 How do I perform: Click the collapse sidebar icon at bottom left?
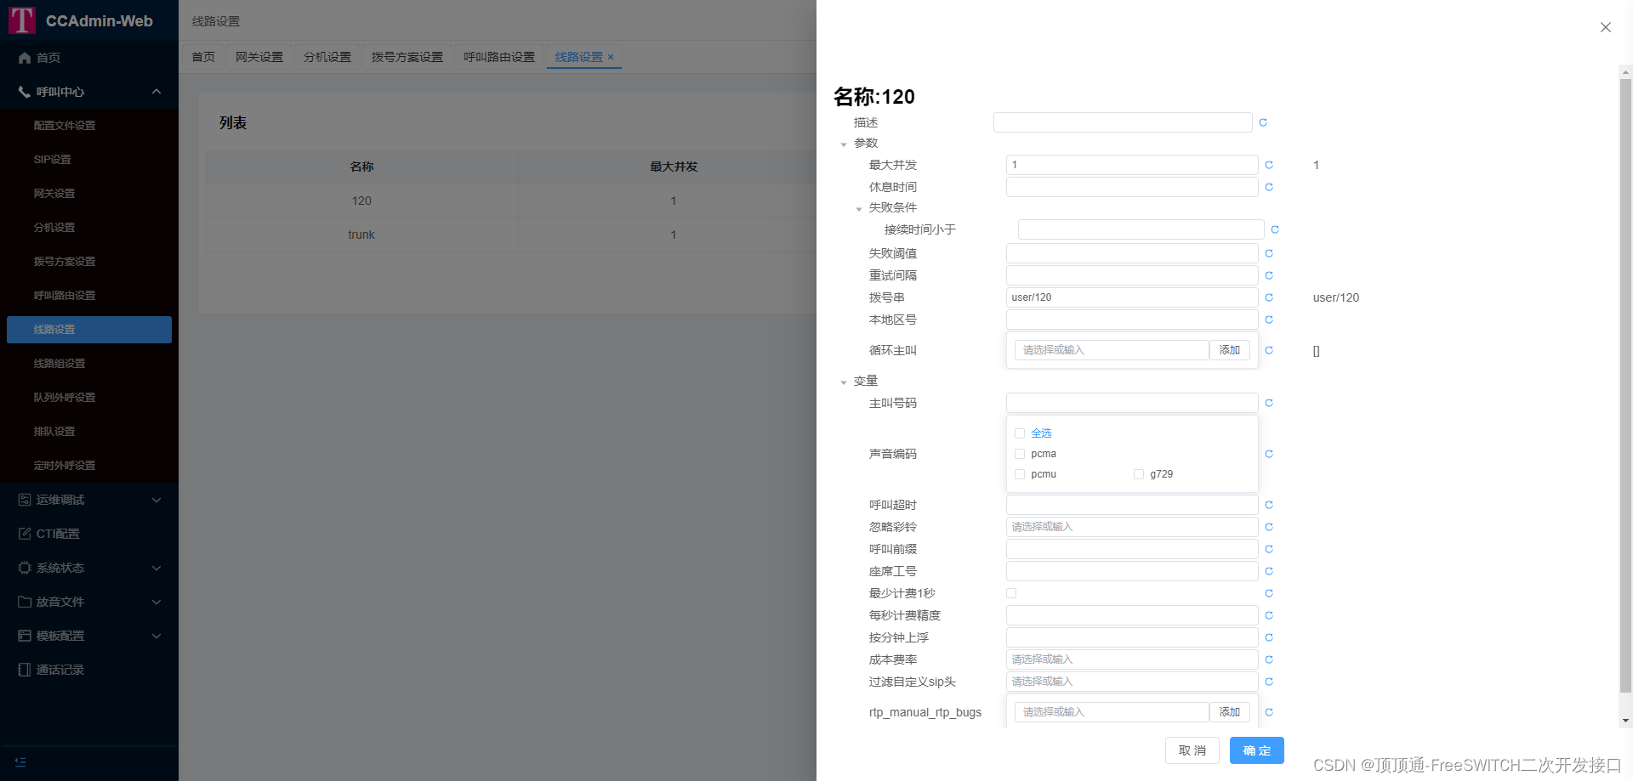[20, 761]
